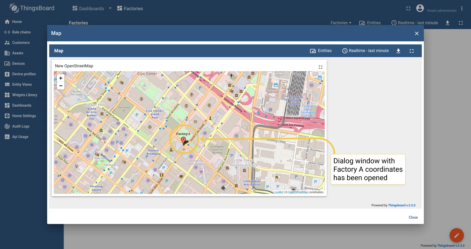The width and height of the screenshot is (471, 249).
Task: Click the Assets building icon
Action: point(7,53)
